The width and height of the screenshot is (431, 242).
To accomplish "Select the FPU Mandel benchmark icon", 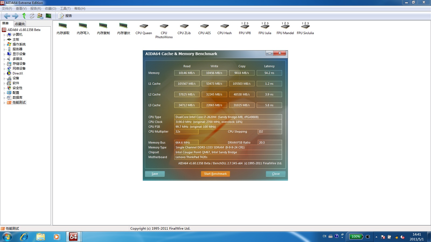I will coord(285,29).
